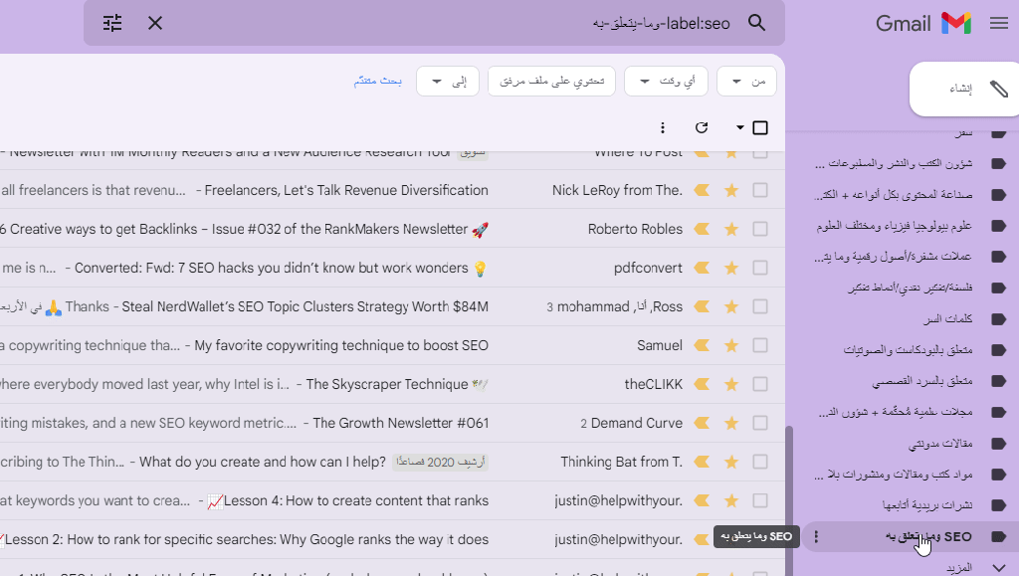Select the "مقالات مدونتي" label in sidebar
The width and height of the screenshot is (1019, 576).
(935, 443)
